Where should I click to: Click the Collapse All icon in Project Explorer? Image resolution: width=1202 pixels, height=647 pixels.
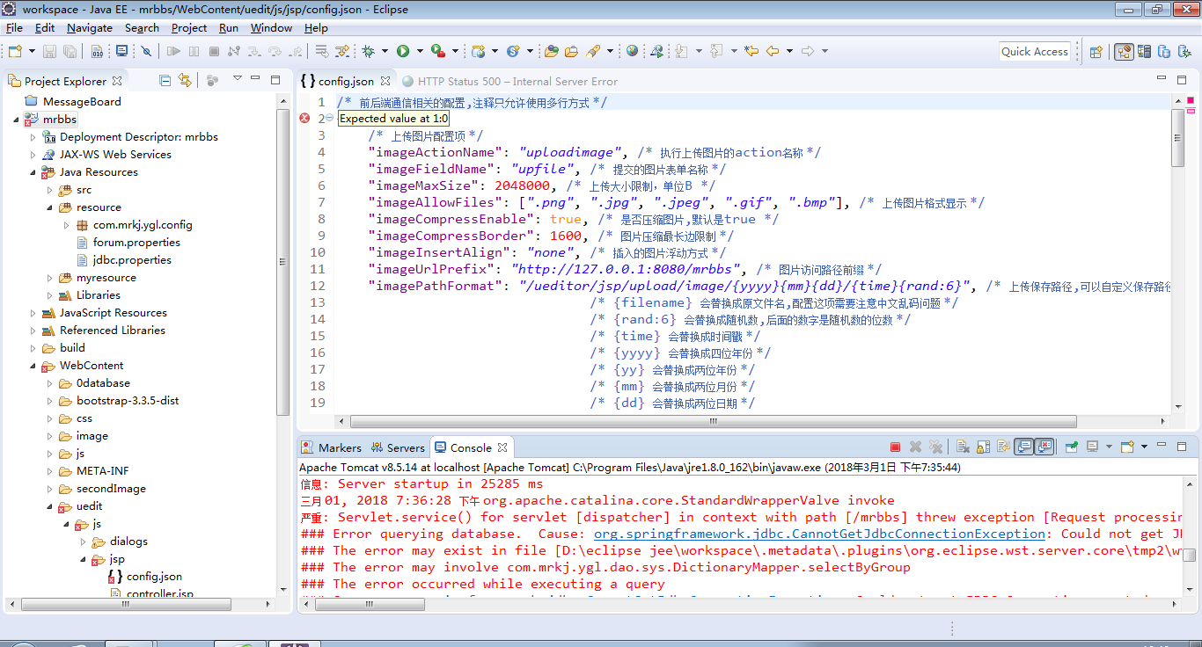pyautogui.click(x=165, y=80)
